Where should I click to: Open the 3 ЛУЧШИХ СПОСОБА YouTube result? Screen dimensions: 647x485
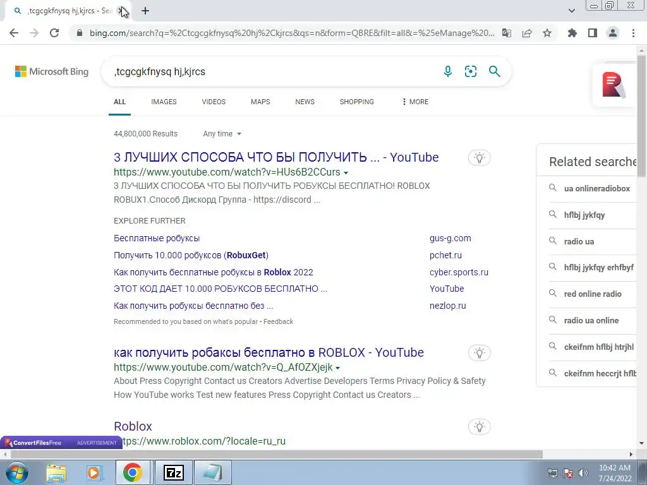[x=276, y=157]
